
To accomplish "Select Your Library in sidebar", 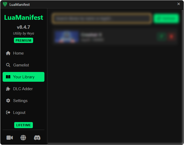I will 23,77.
